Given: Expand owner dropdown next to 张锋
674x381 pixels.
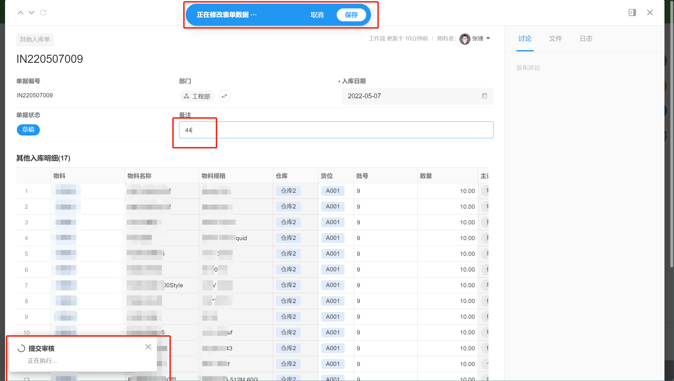Looking at the screenshot, I should click(x=488, y=38).
